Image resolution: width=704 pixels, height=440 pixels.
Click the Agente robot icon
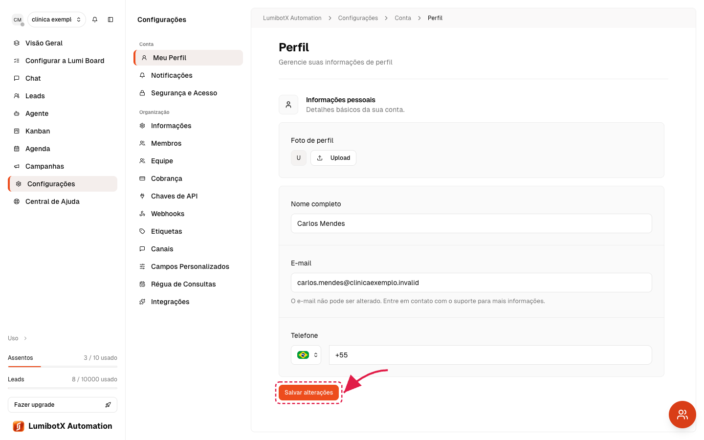click(x=17, y=113)
